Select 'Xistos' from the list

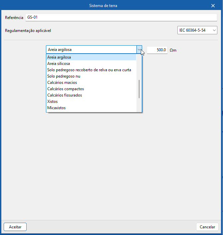click(x=91, y=102)
